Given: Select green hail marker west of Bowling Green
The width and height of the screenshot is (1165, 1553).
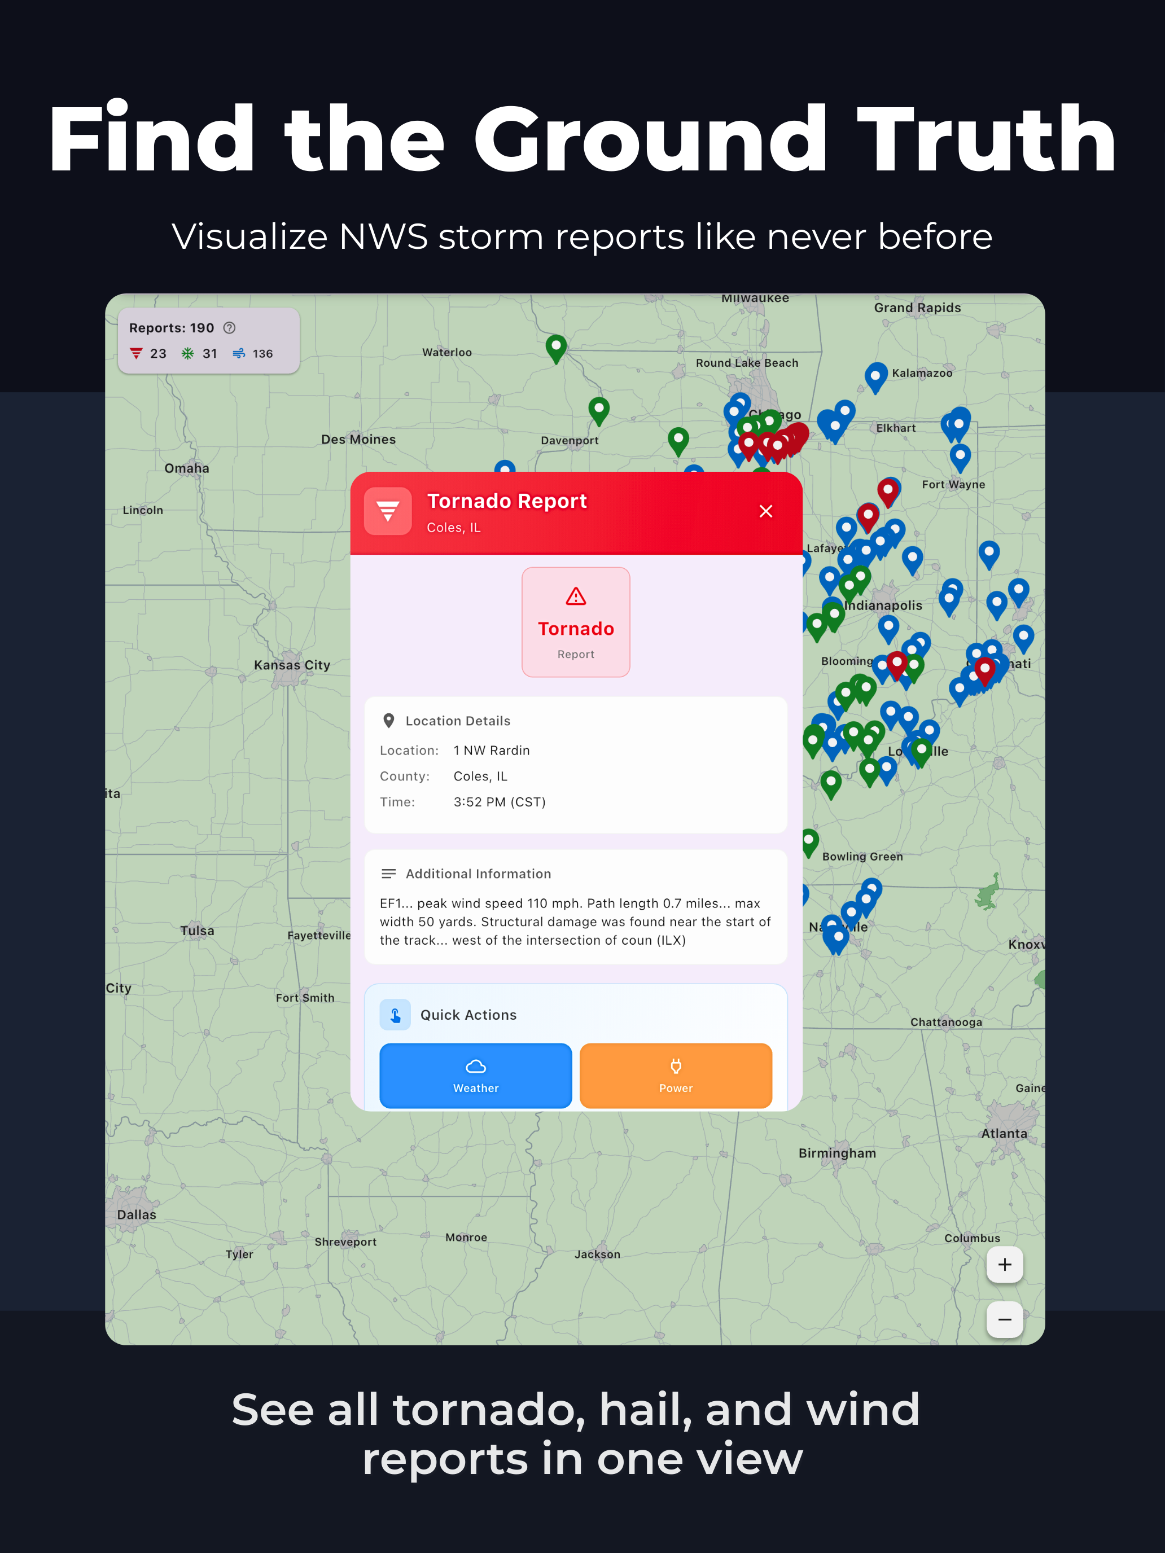Looking at the screenshot, I should click(809, 843).
